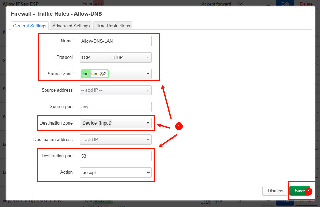Click drag handle icon on Allow-IPSec-ESP row
The height and width of the screenshot is (207, 320).
click(269, 4)
